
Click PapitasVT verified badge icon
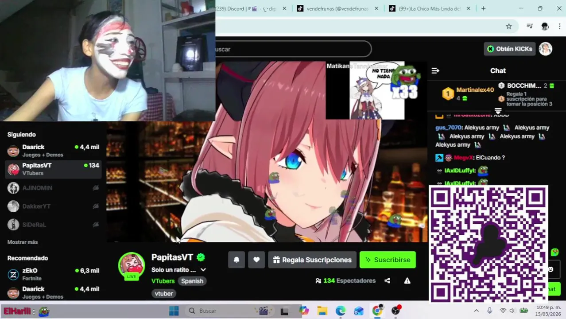pos(201,257)
